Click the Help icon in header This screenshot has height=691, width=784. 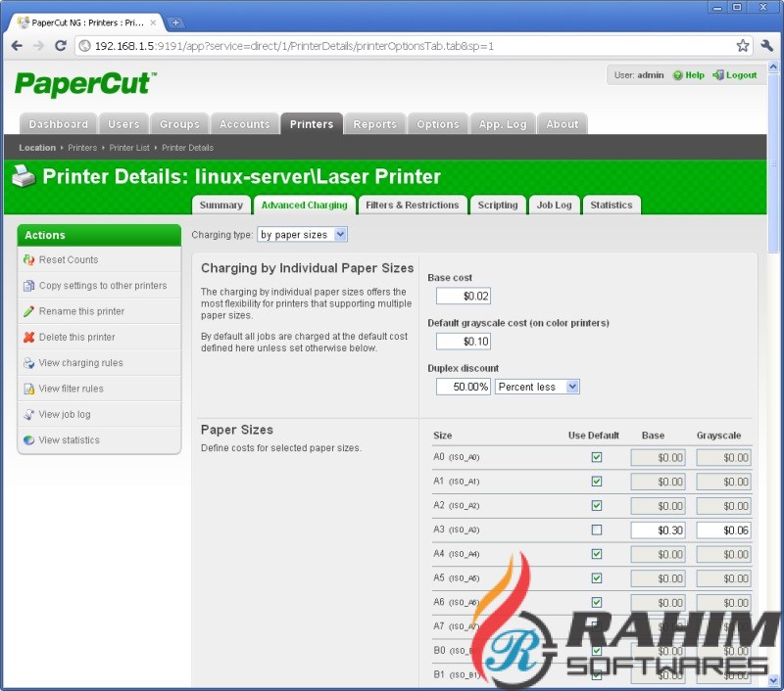point(677,75)
